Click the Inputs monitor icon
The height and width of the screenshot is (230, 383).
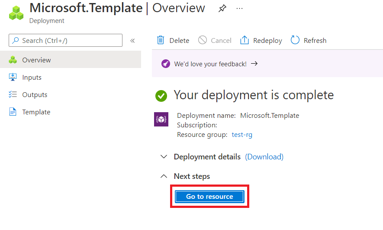pyautogui.click(x=13, y=77)
